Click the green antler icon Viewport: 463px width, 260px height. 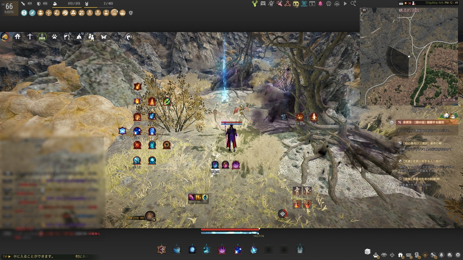coord(255,4)
